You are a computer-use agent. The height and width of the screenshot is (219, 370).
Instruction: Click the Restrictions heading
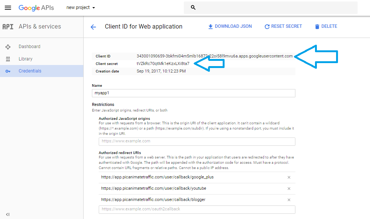(x=103, y=104)
